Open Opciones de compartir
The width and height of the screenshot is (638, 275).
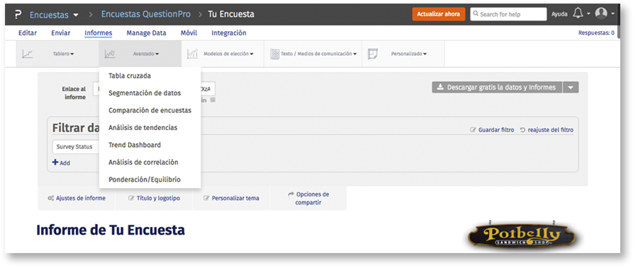click(308, 199)
